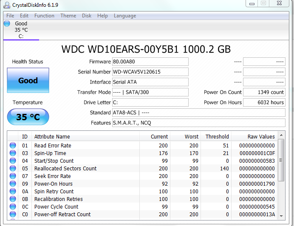Click status orb of Spin-Up Time row
Image resolution: width=294 pixels, height=226 pixels.
[13, 153]
